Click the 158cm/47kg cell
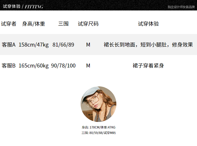The image size is (197, 146). point(34,45)
